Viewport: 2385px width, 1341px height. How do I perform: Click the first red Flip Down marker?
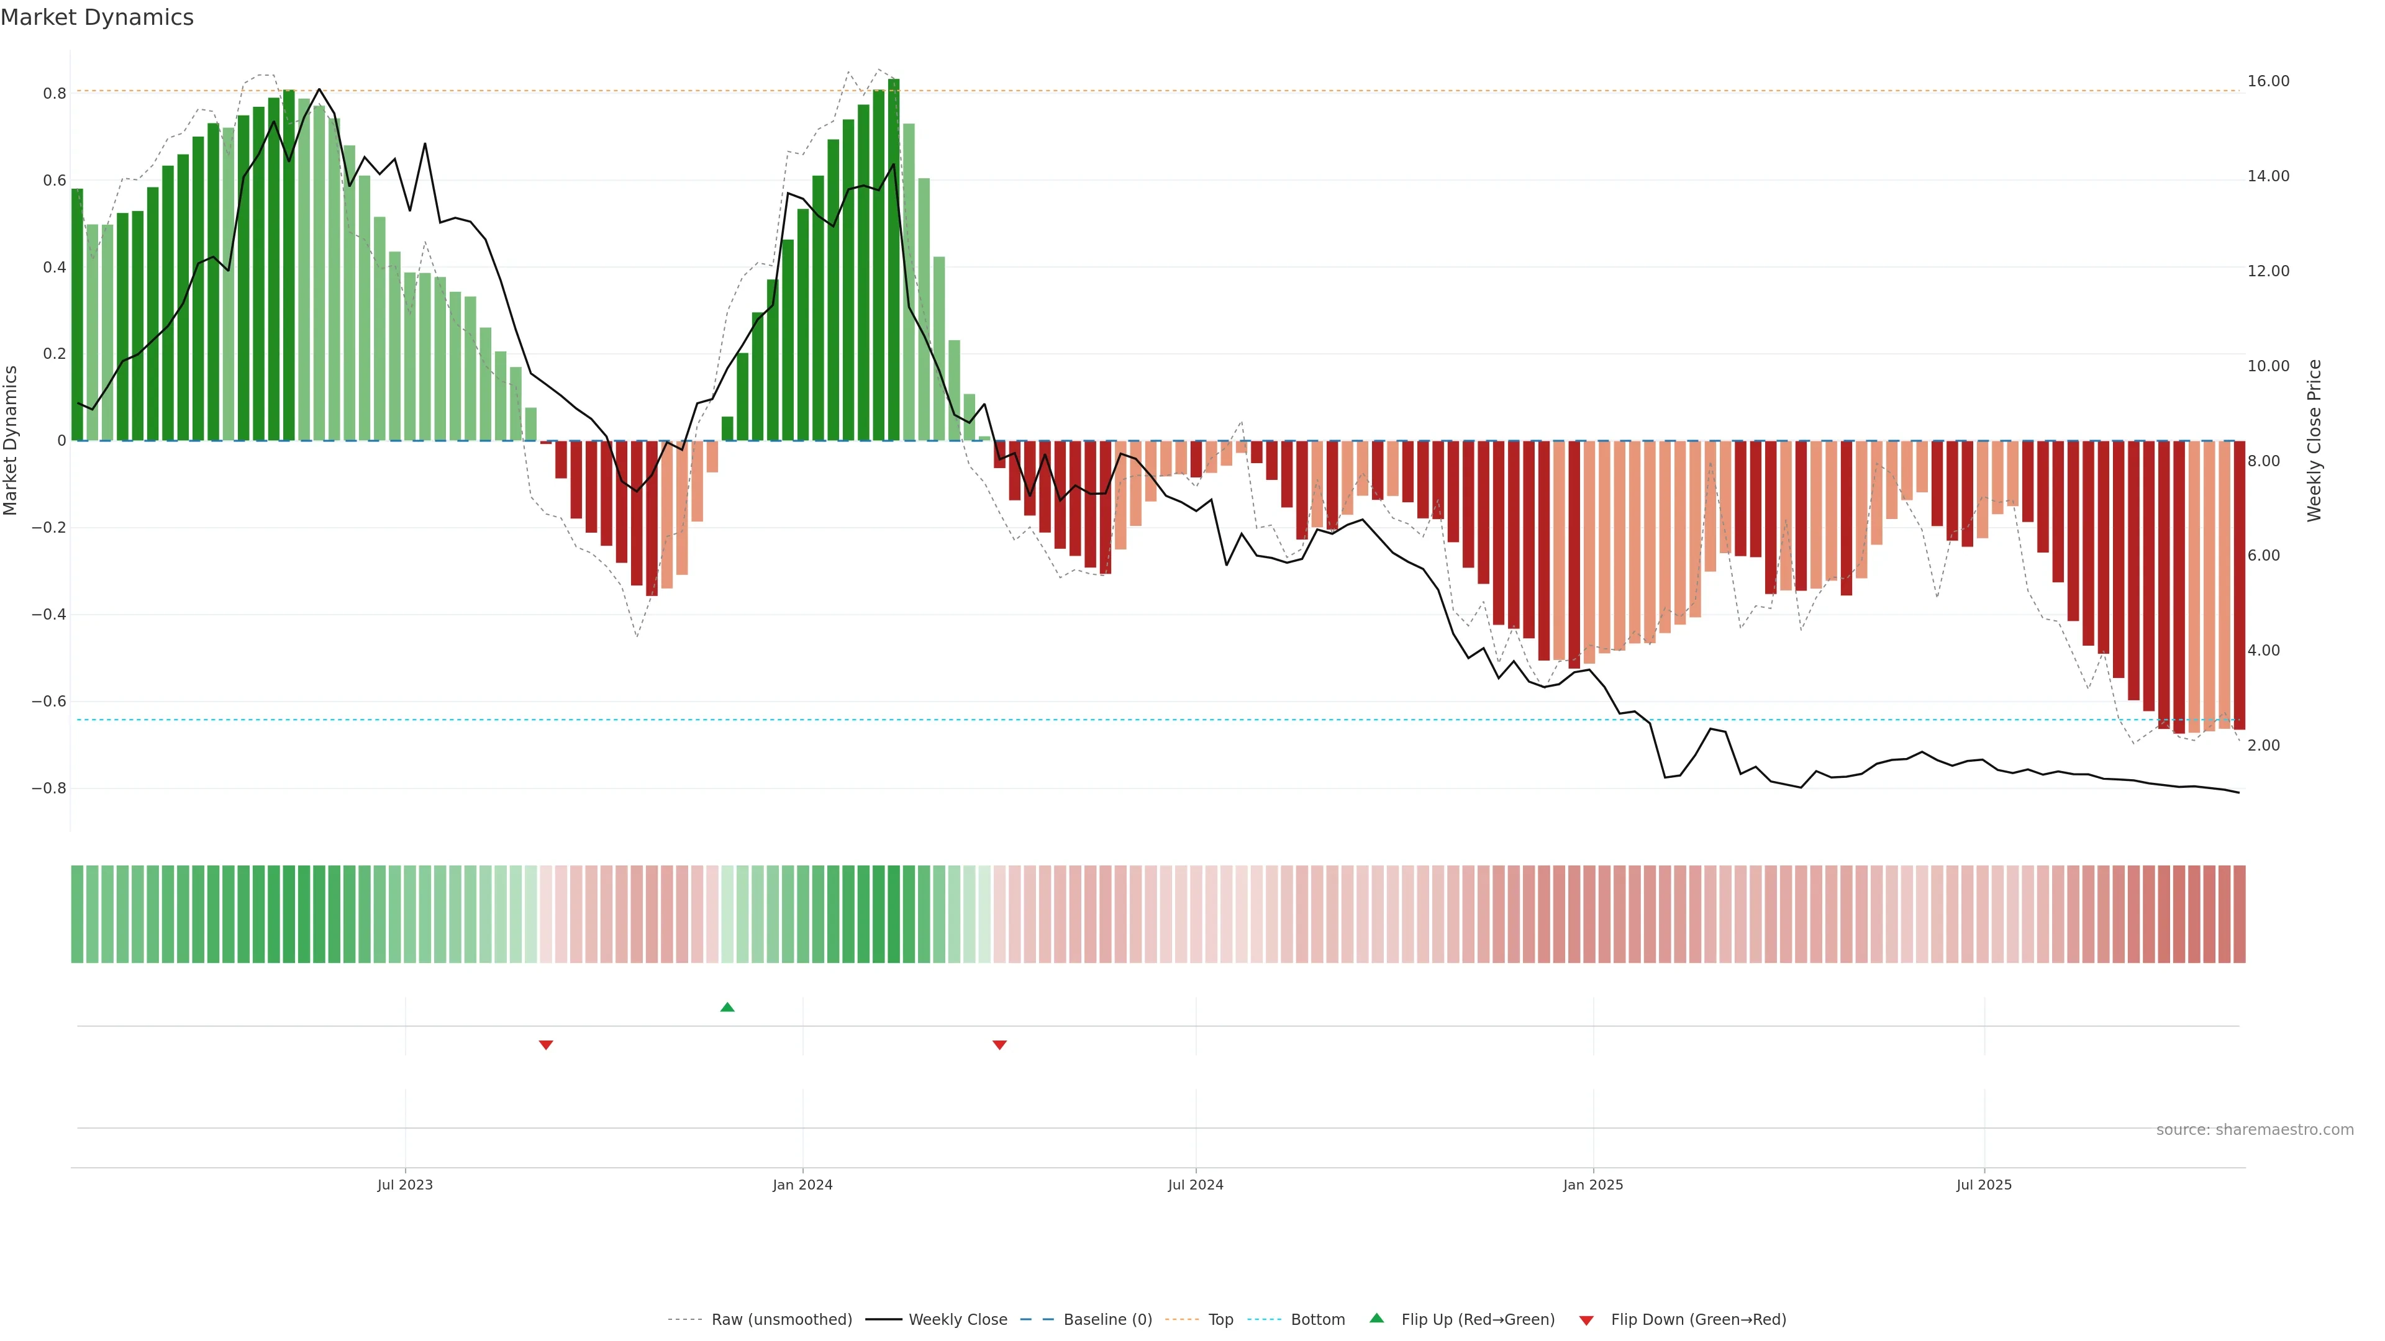pyautogui.click(x=547, y=1045)
